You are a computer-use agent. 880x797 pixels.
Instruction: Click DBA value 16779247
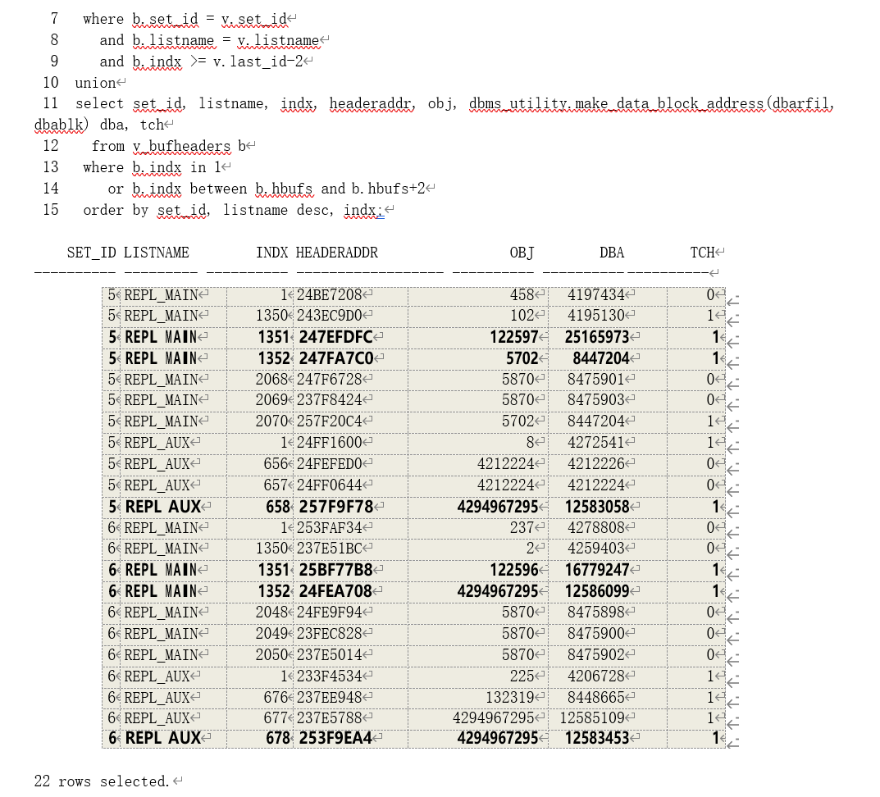pyautogui.click(x=597, y=570)
